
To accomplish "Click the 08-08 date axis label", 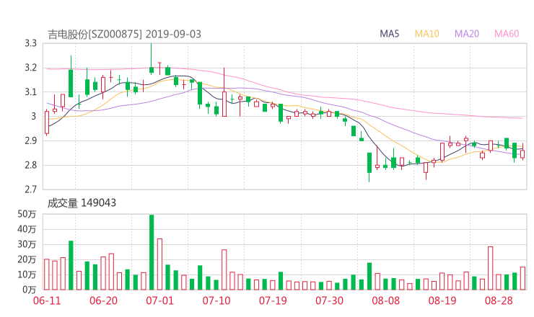I will tap(386, 300).
